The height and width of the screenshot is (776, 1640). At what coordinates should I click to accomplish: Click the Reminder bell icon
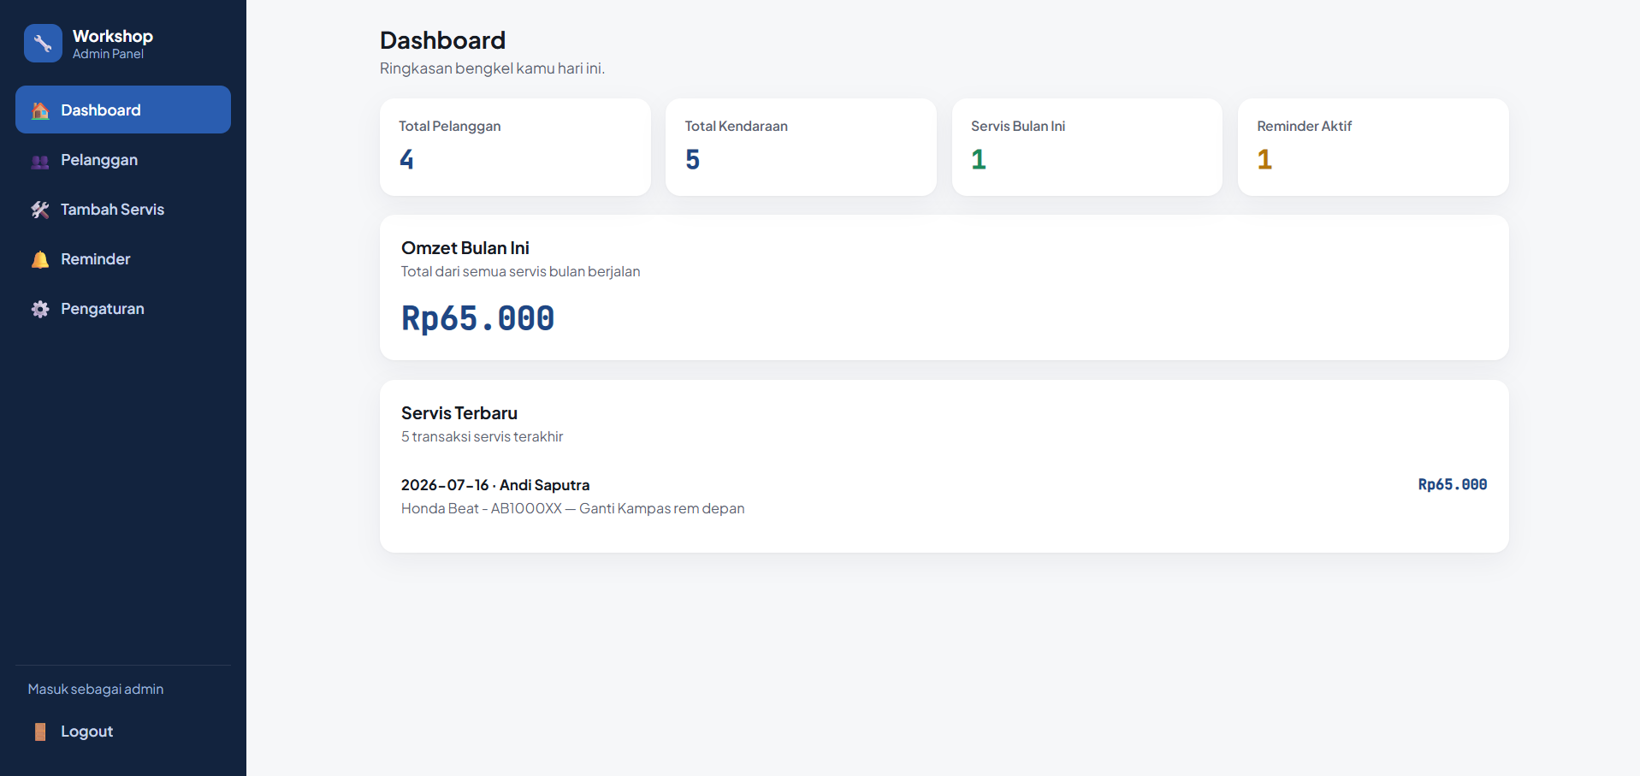click(x=40, y=259)
